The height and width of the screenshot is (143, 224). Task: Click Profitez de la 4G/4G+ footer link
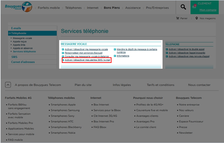[x=150, y=105]
